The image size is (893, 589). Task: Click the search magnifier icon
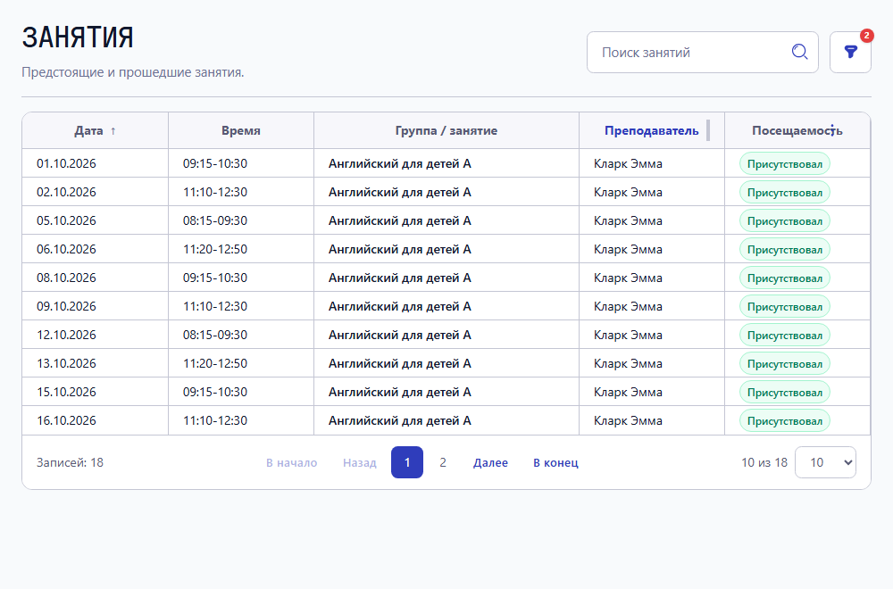click(x=799, y=53)
